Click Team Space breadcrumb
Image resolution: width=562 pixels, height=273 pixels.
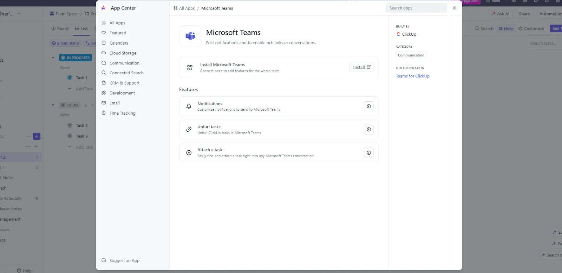click(64, 14)
